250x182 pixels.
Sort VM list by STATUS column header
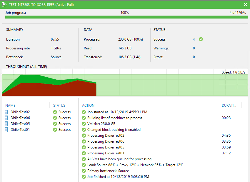tap(59, 106)
